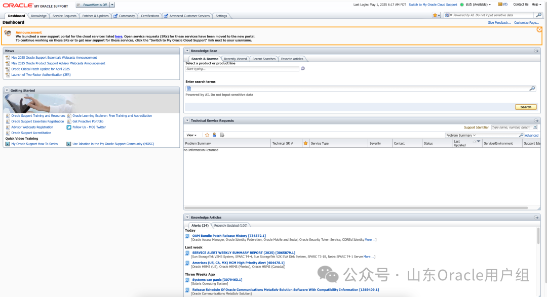Open the Problem Summary filter dropdown
This screenshot has width=547, height=297.
tap(460, 135)
